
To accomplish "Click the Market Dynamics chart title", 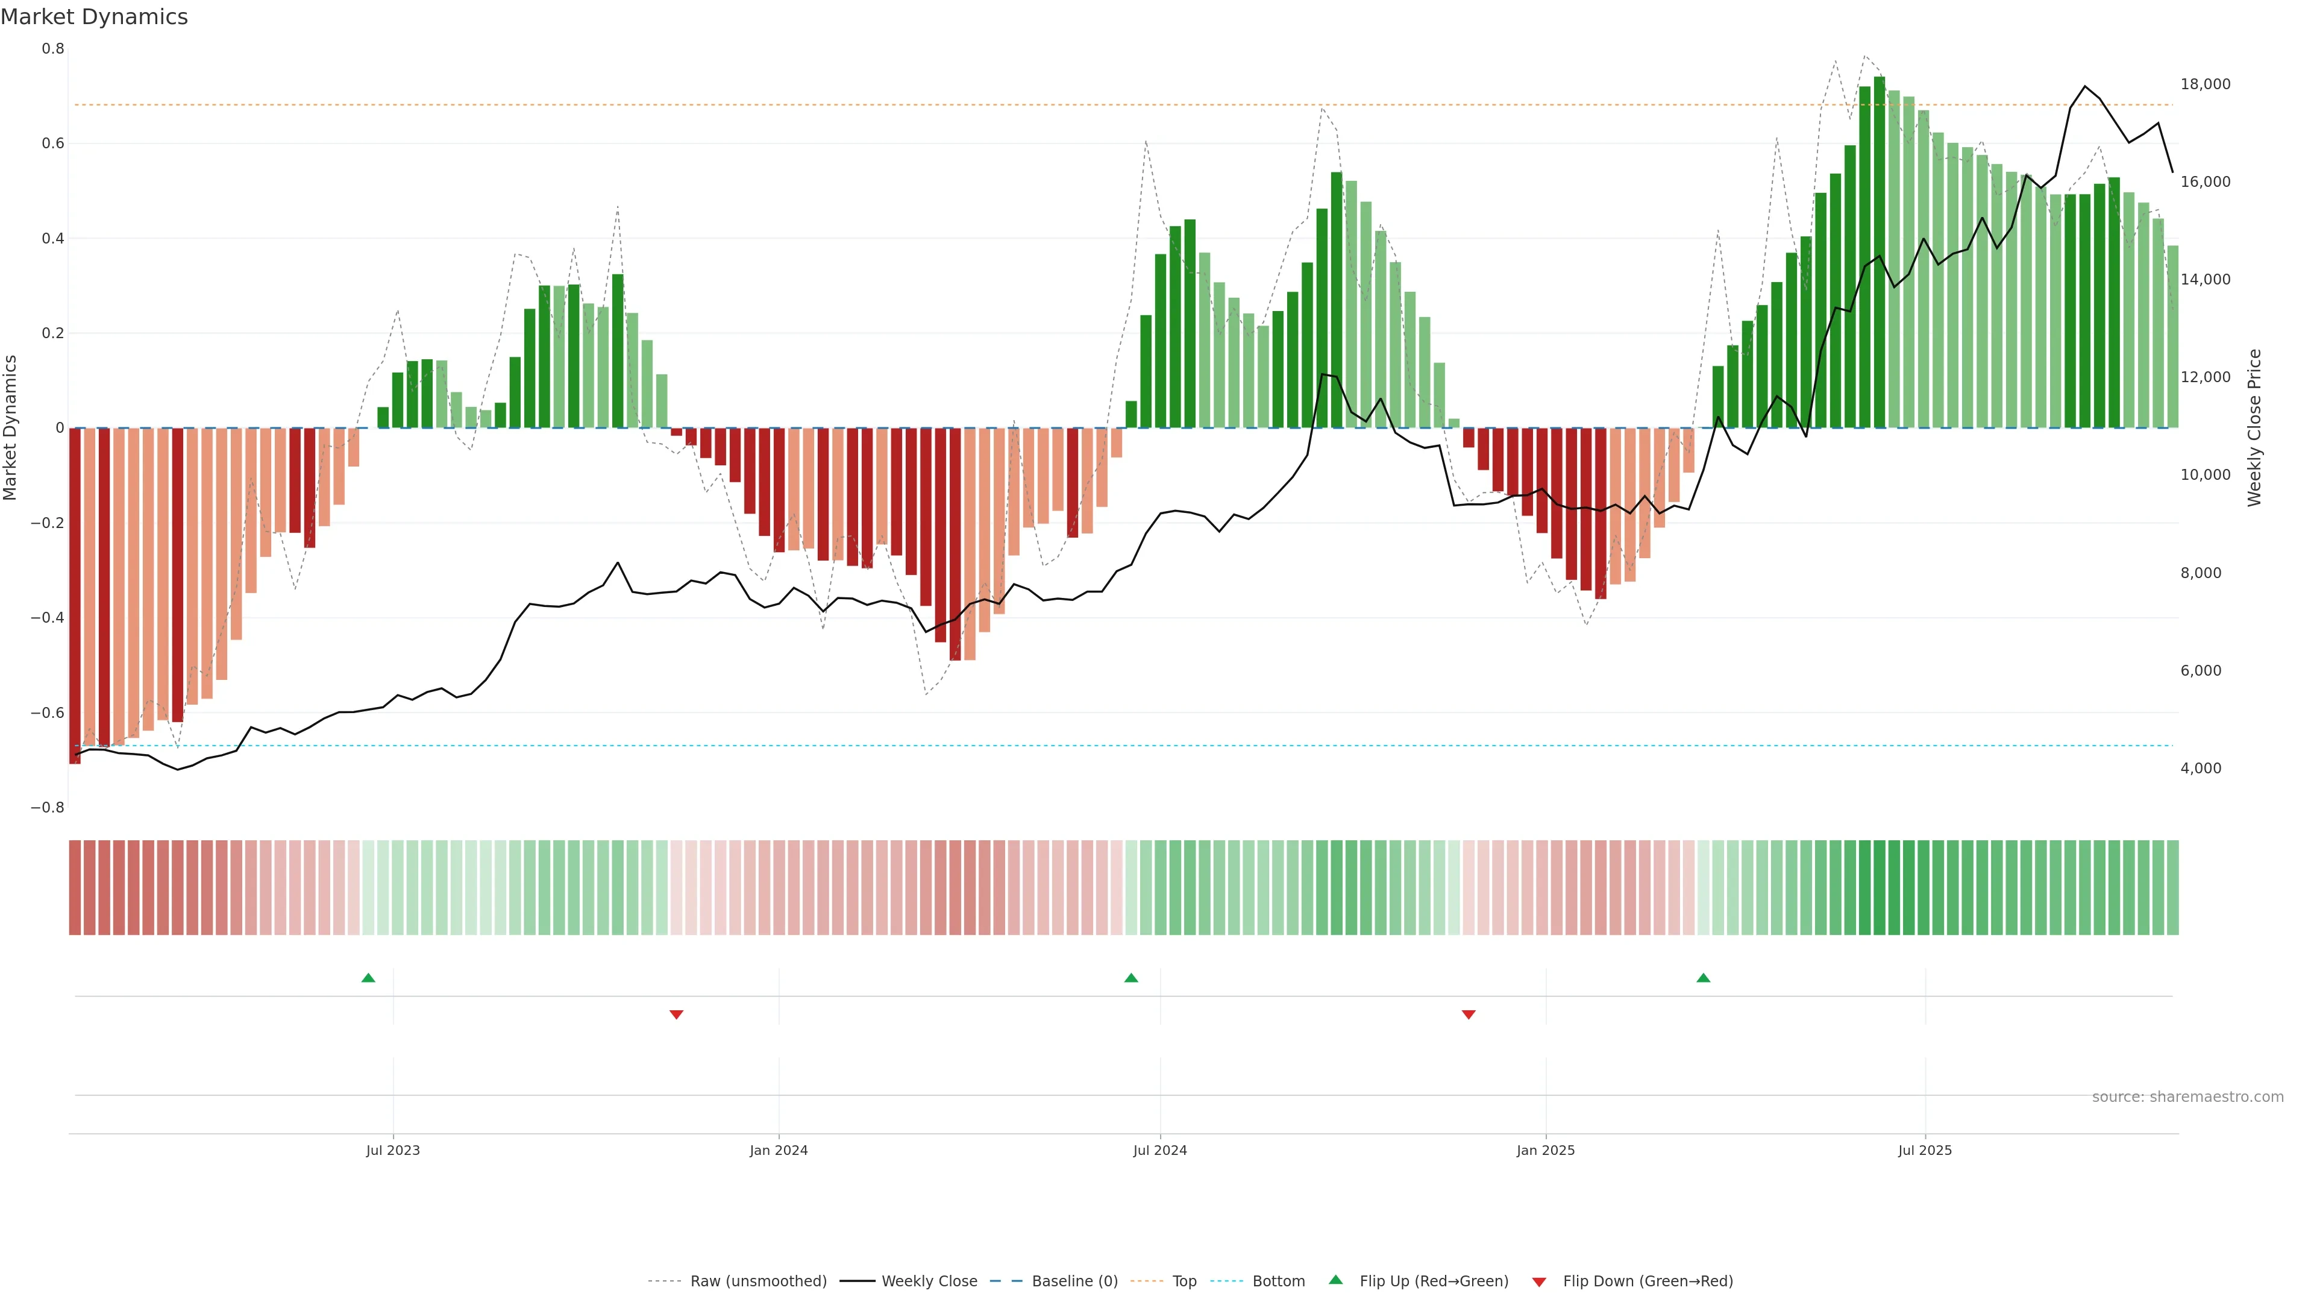I will (x=95, y=17).
